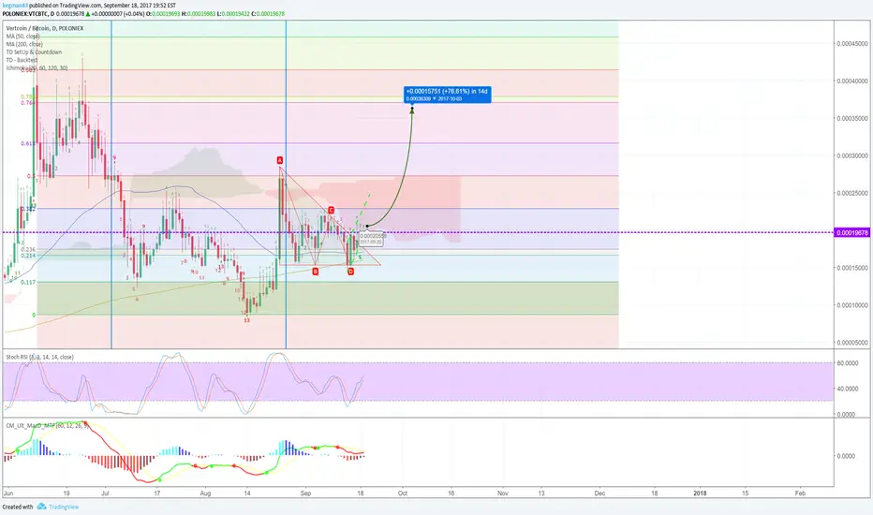Click the 40.0000 Stoch RSI axis value

[847, 389]
